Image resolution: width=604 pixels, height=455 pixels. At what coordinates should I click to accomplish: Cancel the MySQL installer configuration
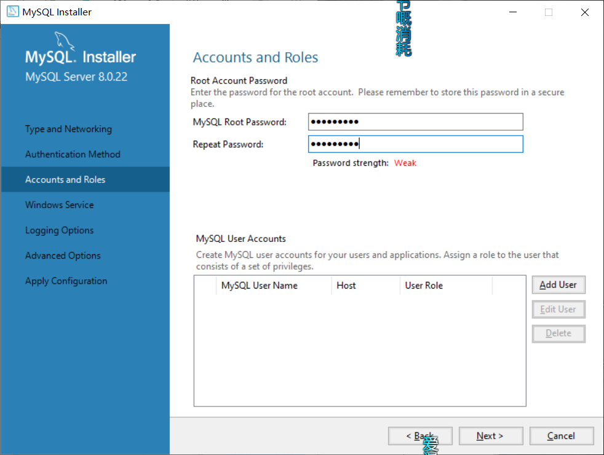pyautogui.click(x=562, y=436)
